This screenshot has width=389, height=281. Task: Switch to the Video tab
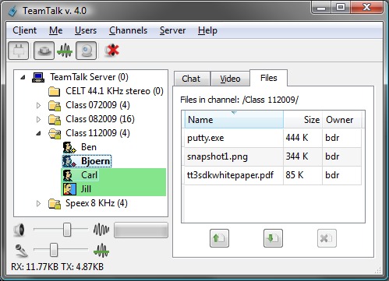click(230, 79)
